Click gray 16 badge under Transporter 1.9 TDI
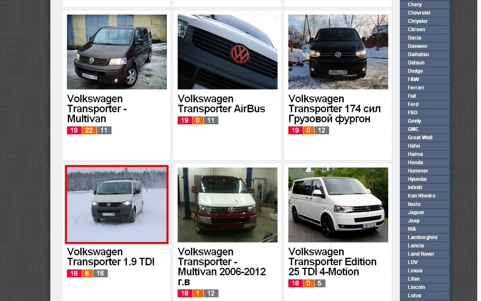Viewport: 481px width, 301px height. pos(100,273)
